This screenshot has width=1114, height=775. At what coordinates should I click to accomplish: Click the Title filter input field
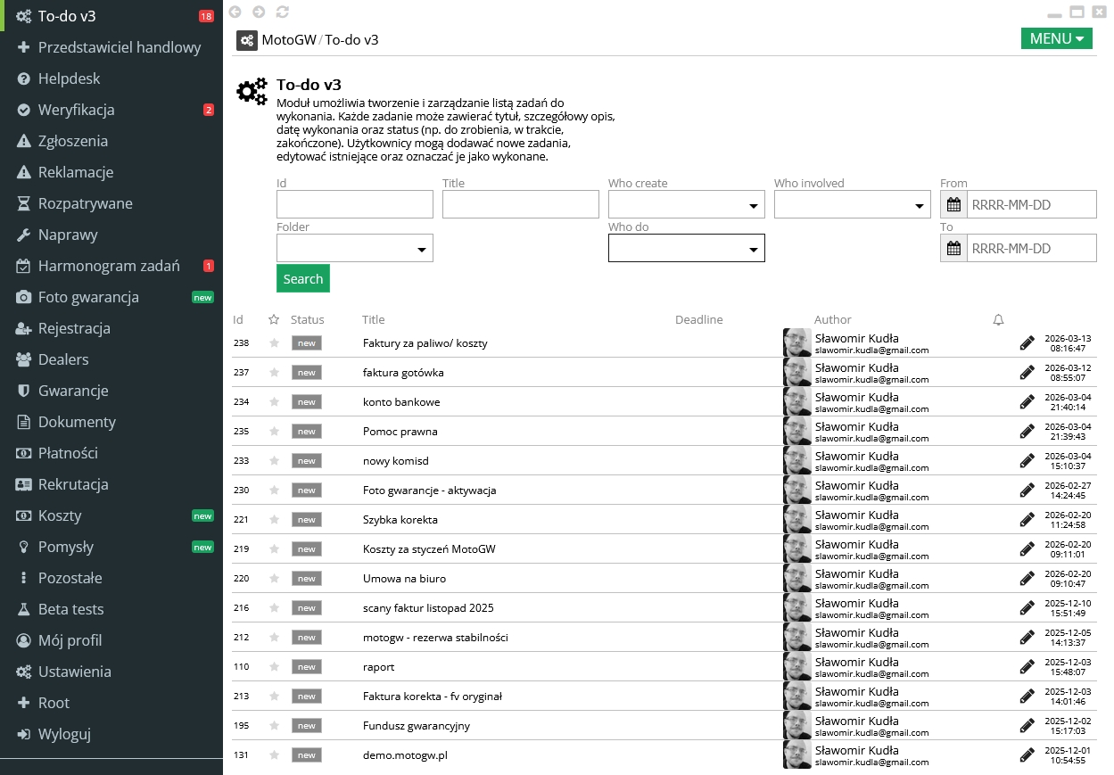point(520,205)
